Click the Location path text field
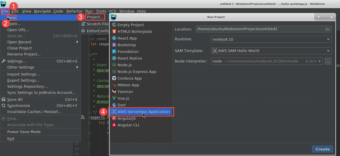The image size is (340, 156). tap(260, 29)
